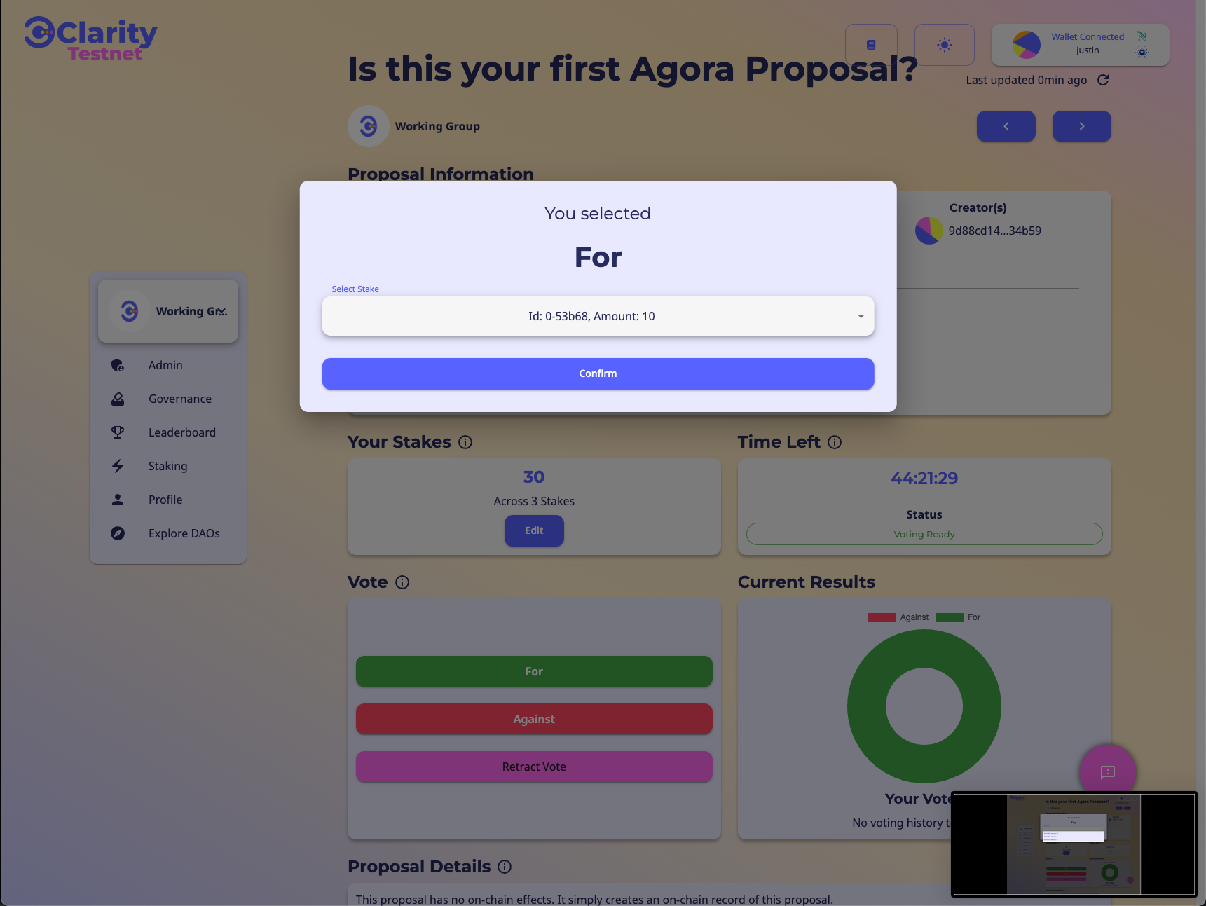Open the Wallet Connected justin account panel
1206x906 pixels.
pyautogui.click(x=1080, y=45)
